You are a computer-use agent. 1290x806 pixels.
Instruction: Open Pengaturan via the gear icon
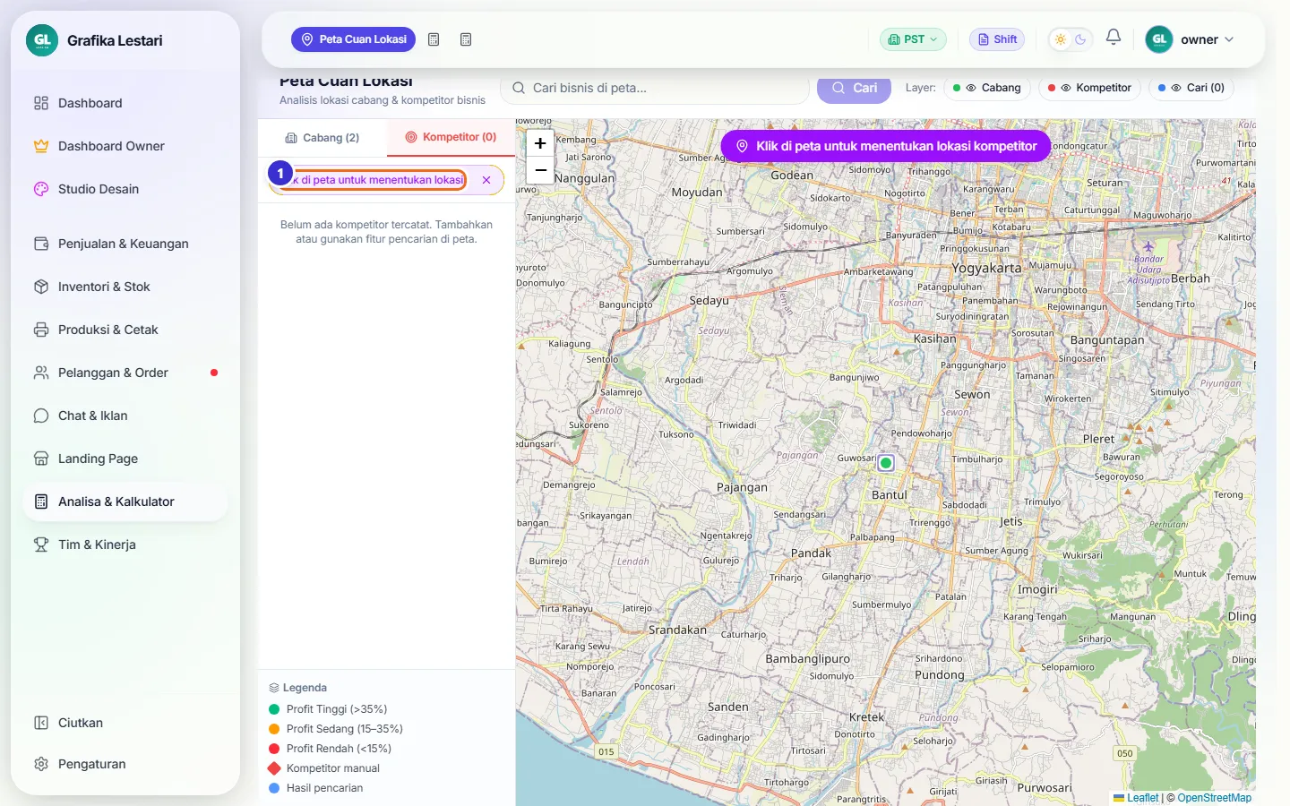pos(41,764)
